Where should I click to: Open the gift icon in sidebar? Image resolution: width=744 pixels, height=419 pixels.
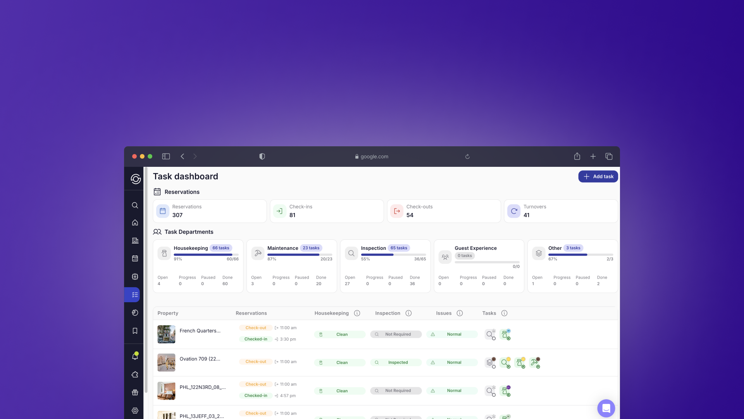(135, 392)
